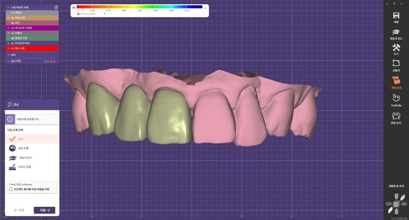This screenshot has width=409, height=220.
Task: Toggle visibility of the magenta anatomic crown row
Action: (x=13, y=28)
